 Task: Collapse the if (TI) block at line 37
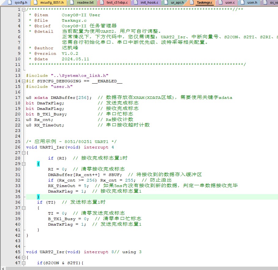(x=24, y=208)
